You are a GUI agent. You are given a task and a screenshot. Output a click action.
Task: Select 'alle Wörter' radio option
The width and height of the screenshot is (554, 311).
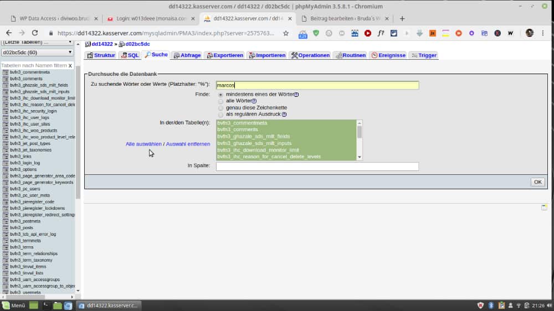coord(220,101)
